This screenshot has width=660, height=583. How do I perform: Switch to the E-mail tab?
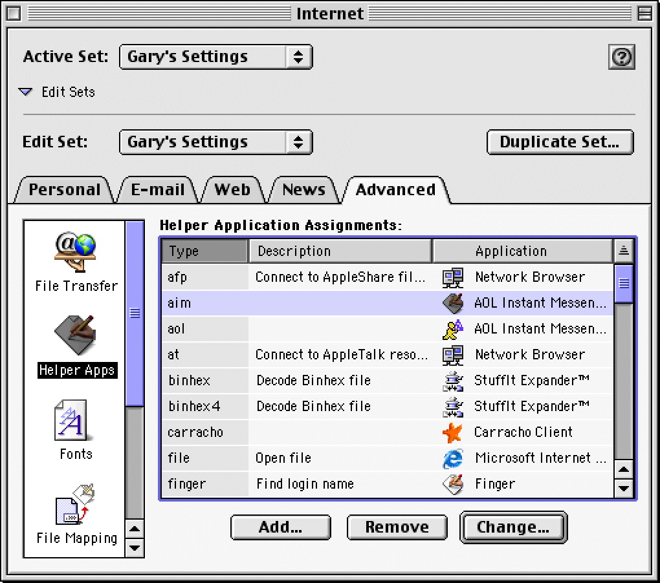(x=158, y=189)
